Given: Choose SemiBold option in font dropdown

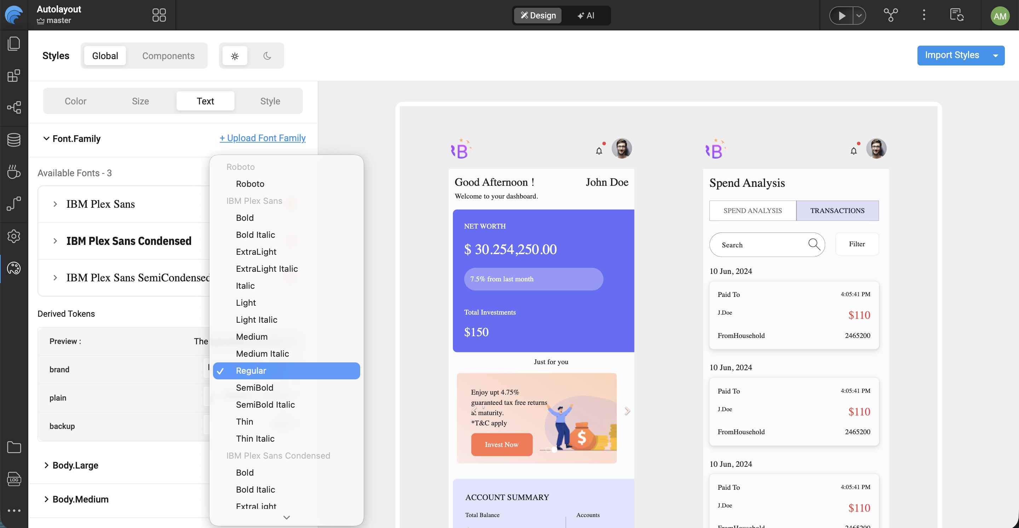Looking at the screenshot, I should click(x=286, y=388).
